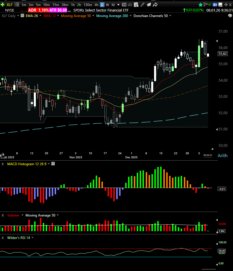This screenshot has width=233, height=271.
Task: Remove the MACD Histogram pane with its X
Action: (3, 164)
